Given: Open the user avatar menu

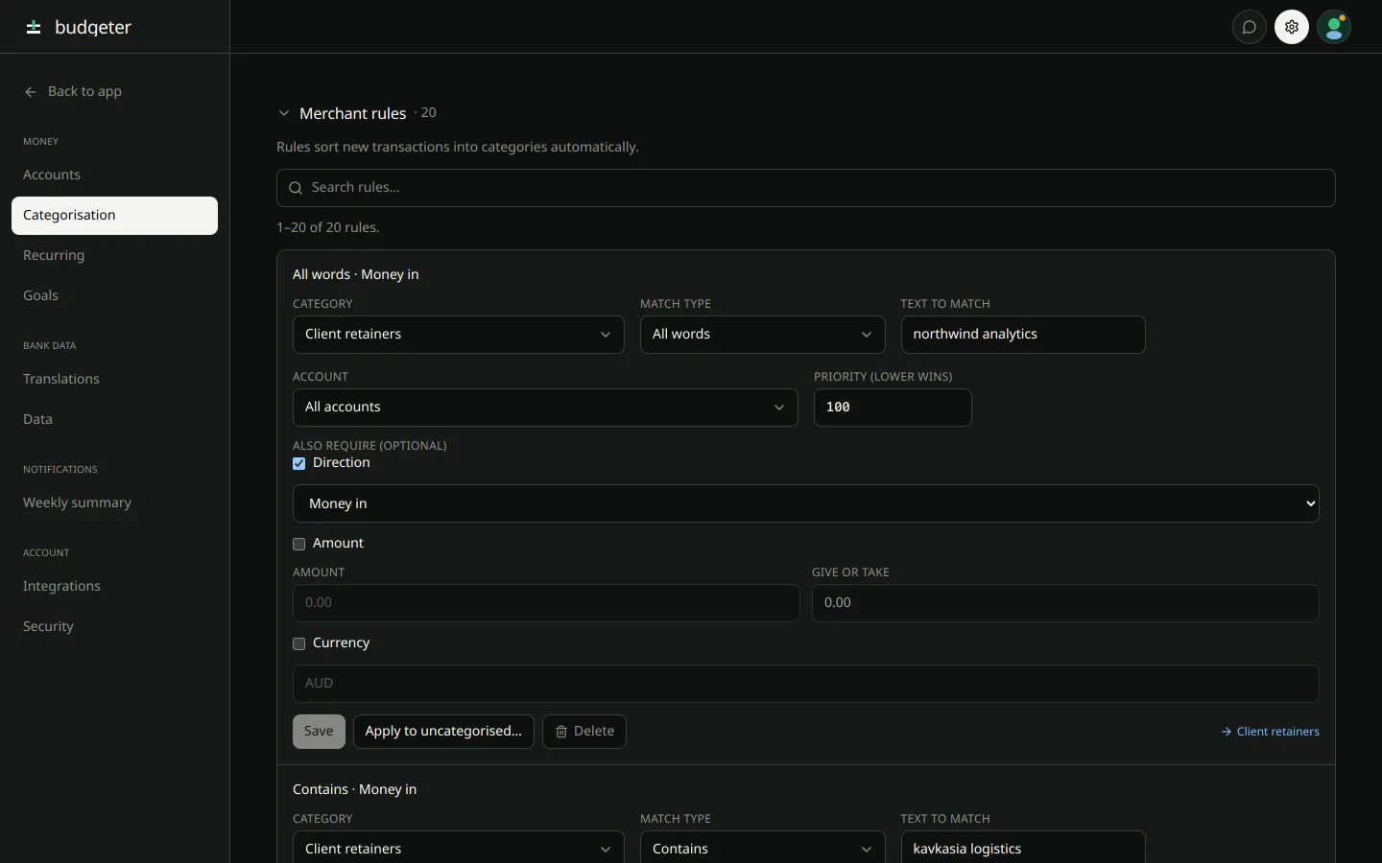Looking at the screenshot, I should click(x=1334, y=27).
